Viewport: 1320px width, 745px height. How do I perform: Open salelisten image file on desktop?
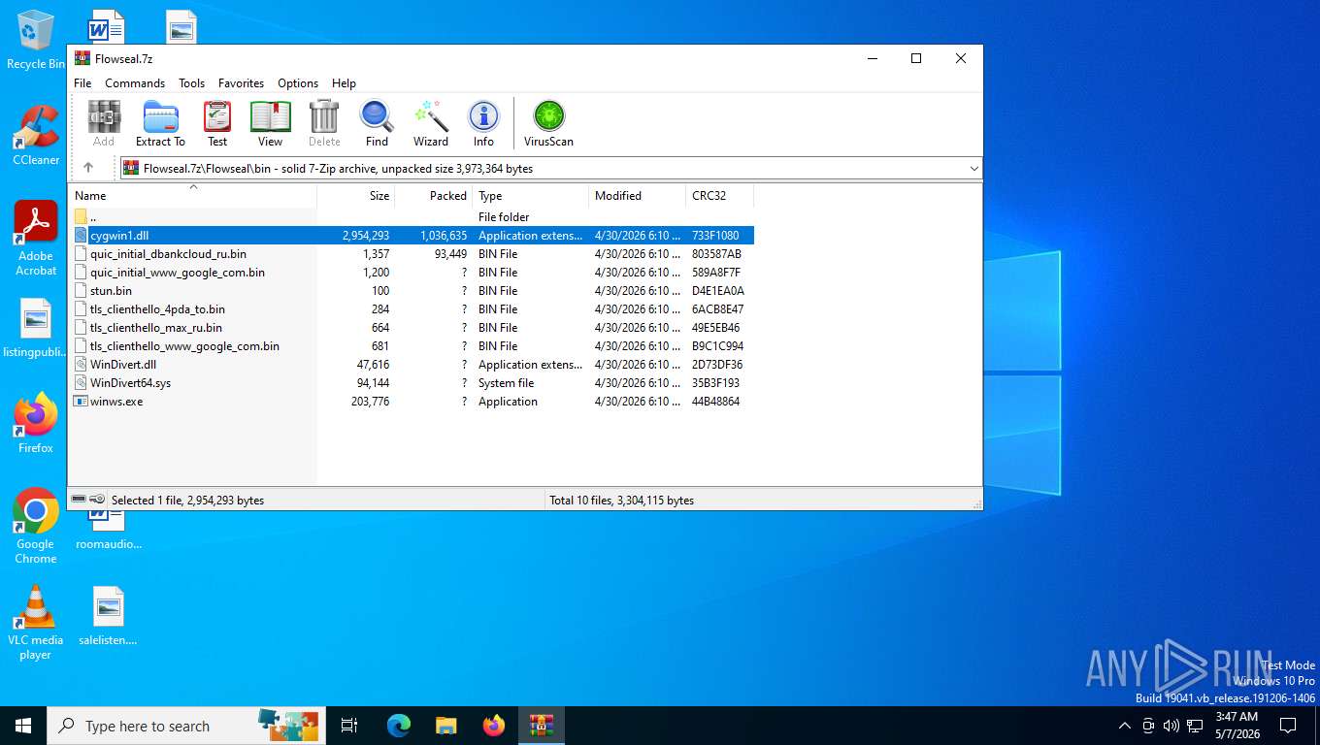108,615
